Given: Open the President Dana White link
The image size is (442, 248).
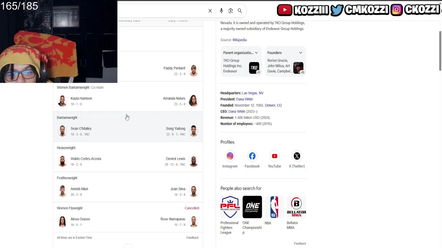Looking at the screenshot, I should (x=244, y=99).
